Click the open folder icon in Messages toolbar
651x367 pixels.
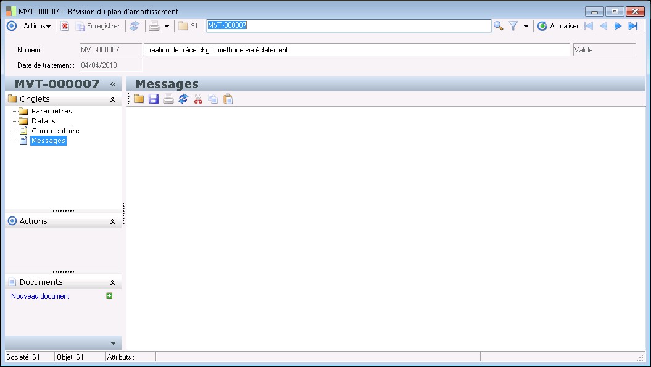pos(139,99)
